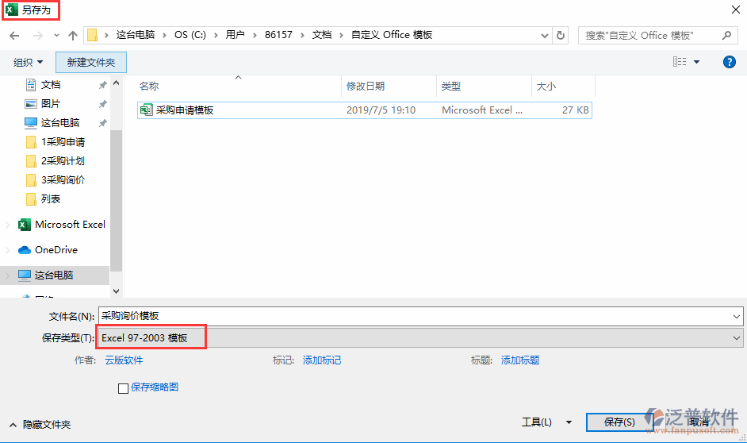747x443 pixels.
Task: Click the 保存(S) button
Action: tap(619, 422)
